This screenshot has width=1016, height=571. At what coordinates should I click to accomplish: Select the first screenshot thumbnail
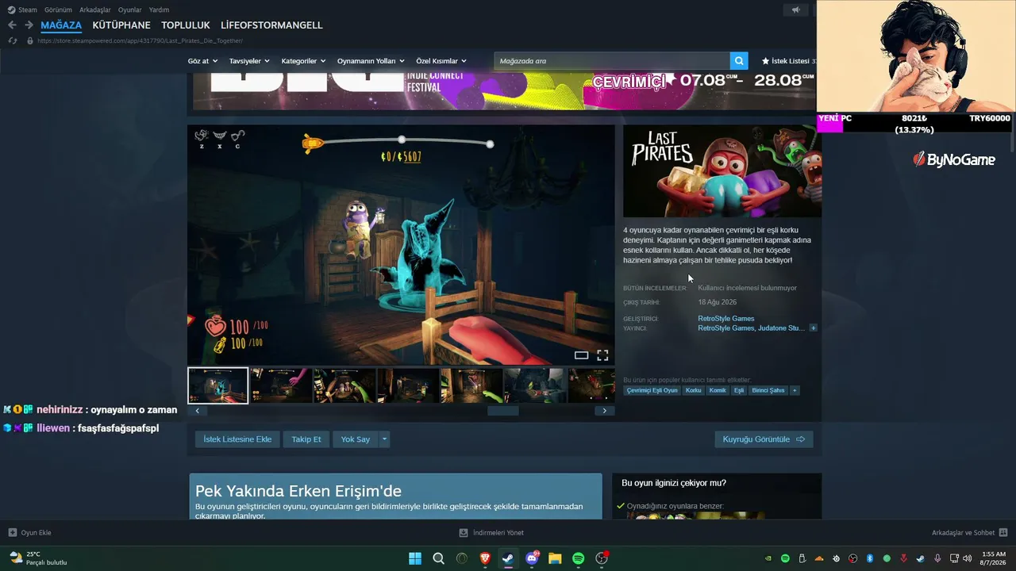[218, 385]
